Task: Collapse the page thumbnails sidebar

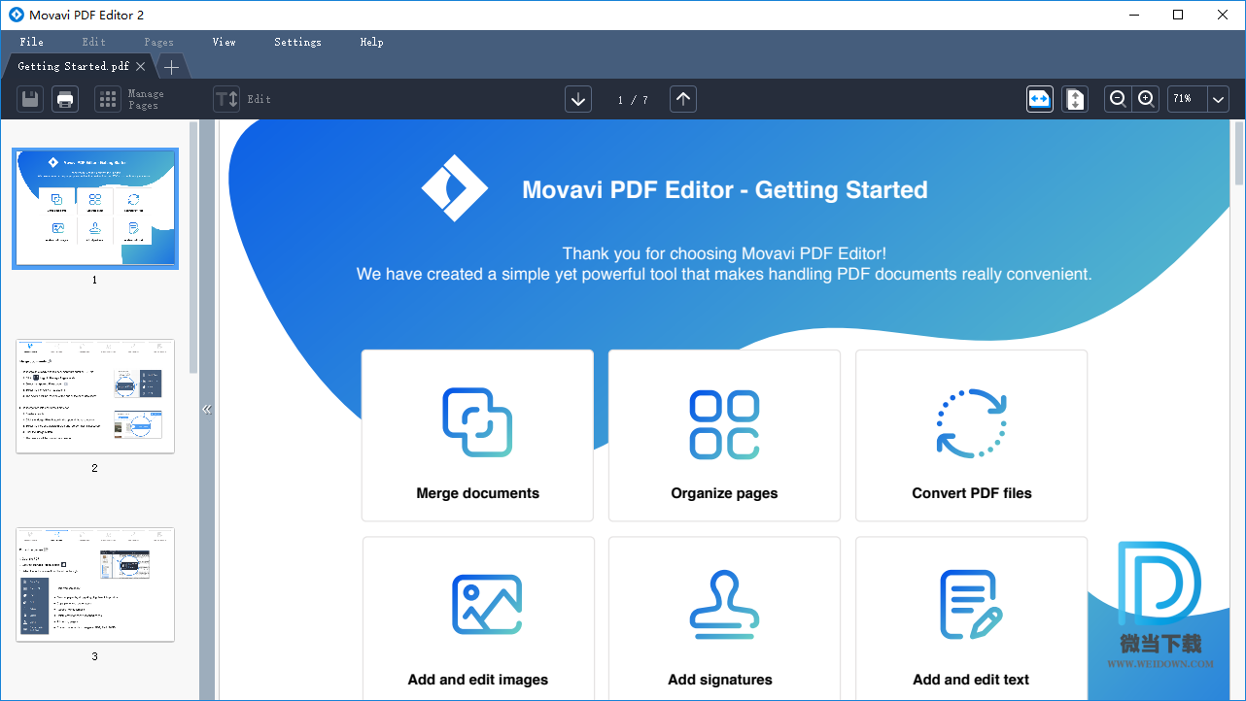Action: pos(206,410)
